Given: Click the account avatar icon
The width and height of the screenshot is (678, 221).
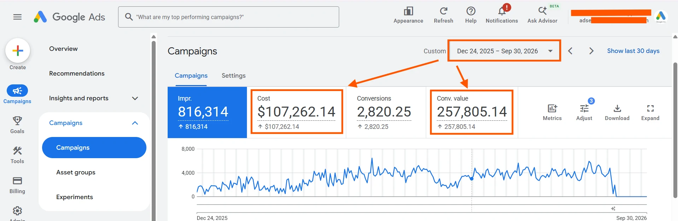Looking at the screenshot, I should coord(661,17).
